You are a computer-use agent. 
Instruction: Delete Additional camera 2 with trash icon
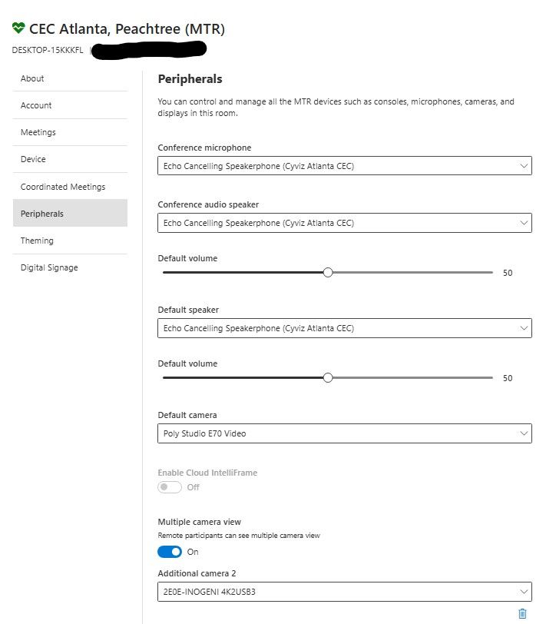coord(522,613)
